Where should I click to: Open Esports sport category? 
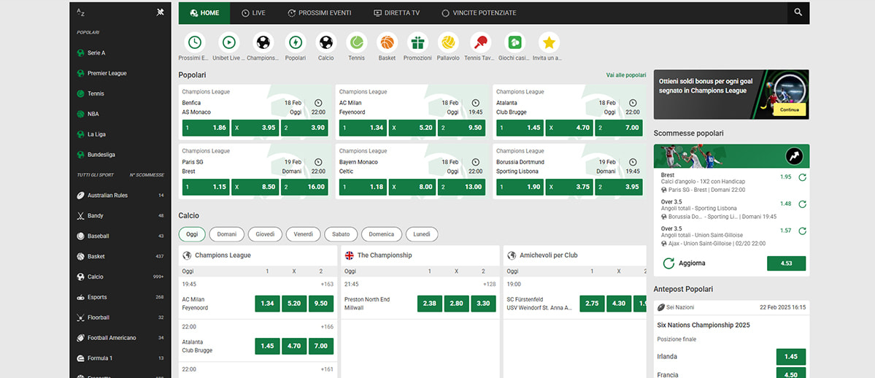(x=120, y=297)
